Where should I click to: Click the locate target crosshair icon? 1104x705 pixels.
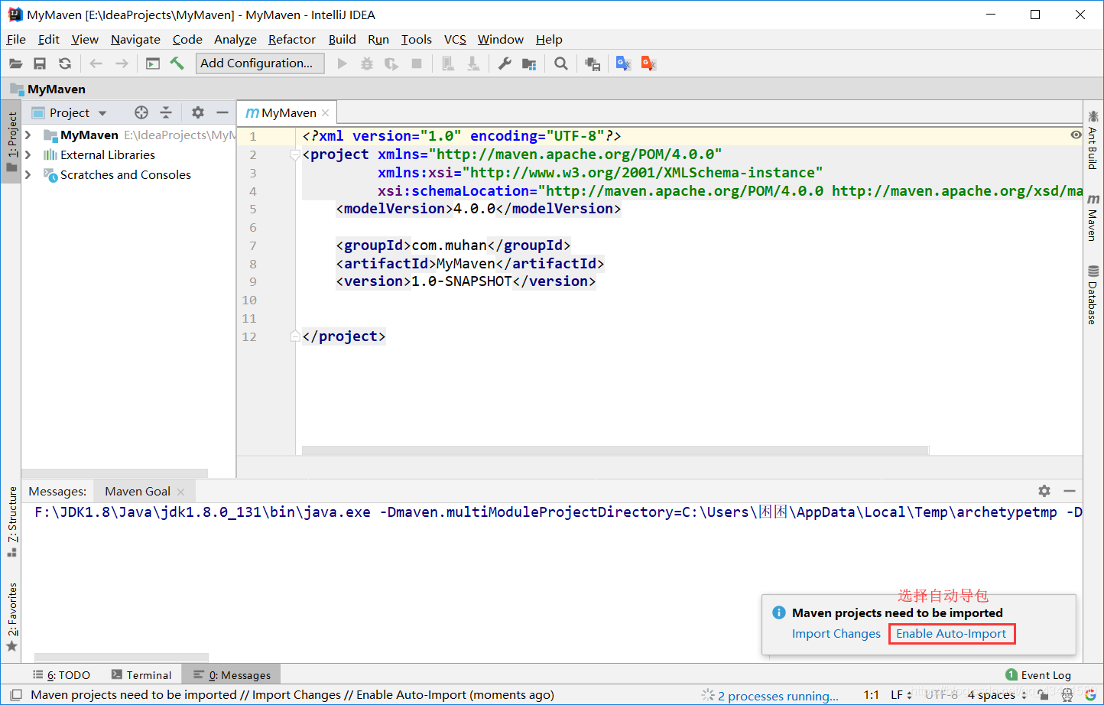(x=141, y=112)
